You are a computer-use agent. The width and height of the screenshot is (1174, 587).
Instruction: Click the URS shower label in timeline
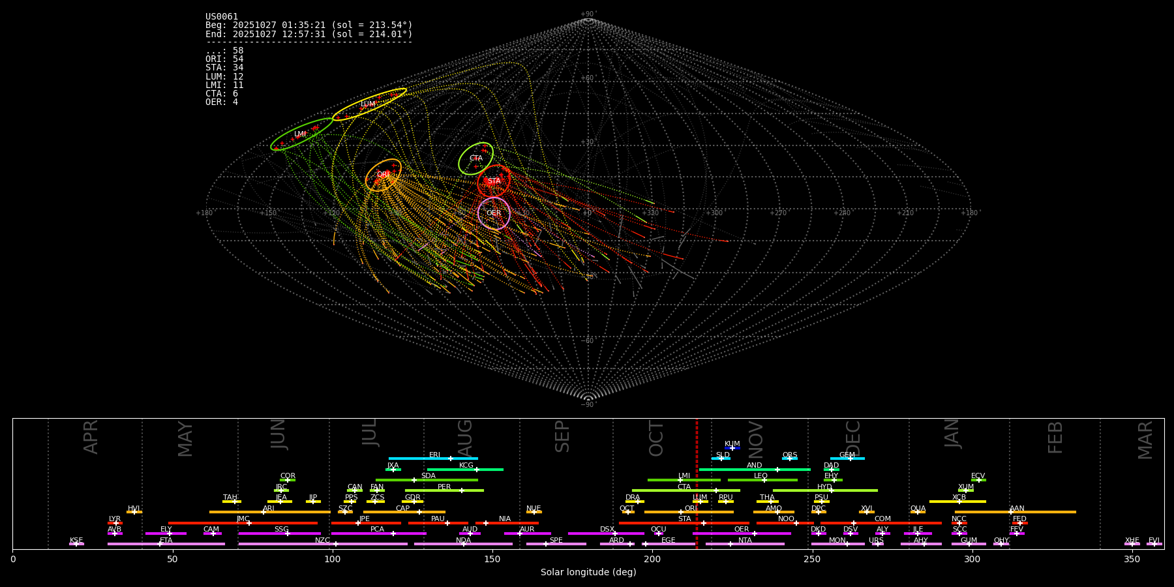point(876,541)
